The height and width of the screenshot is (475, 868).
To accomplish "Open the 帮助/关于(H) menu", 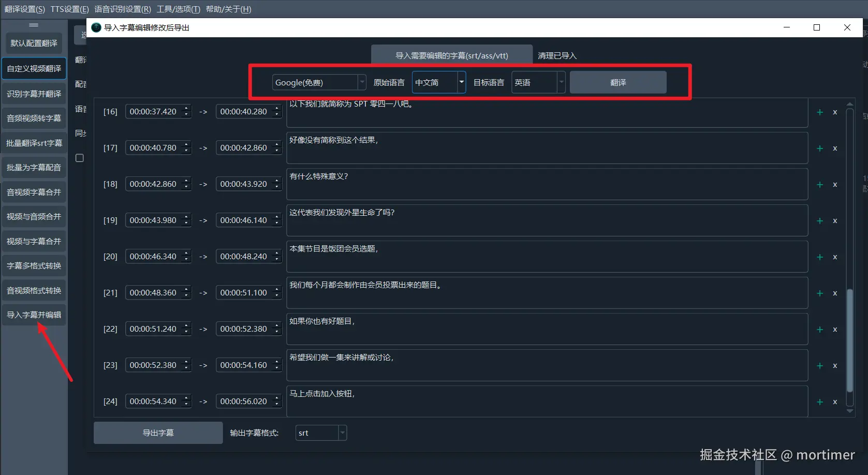I will (x=228, y=9).
